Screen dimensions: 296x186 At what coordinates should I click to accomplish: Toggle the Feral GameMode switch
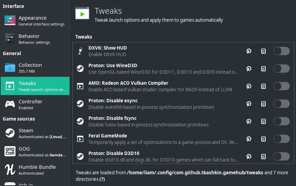[281, 139]
